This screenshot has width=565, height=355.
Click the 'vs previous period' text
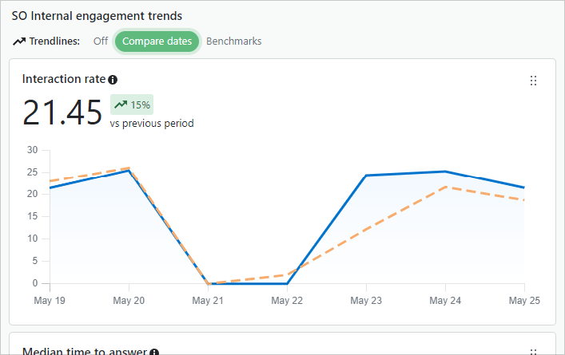(x=152, y=124)
